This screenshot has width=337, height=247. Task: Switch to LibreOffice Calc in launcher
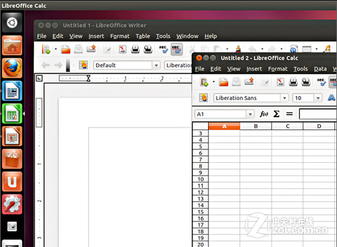12,114
